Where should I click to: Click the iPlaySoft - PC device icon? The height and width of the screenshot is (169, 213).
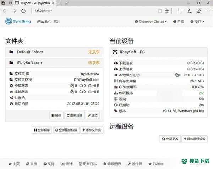point(115,52)
